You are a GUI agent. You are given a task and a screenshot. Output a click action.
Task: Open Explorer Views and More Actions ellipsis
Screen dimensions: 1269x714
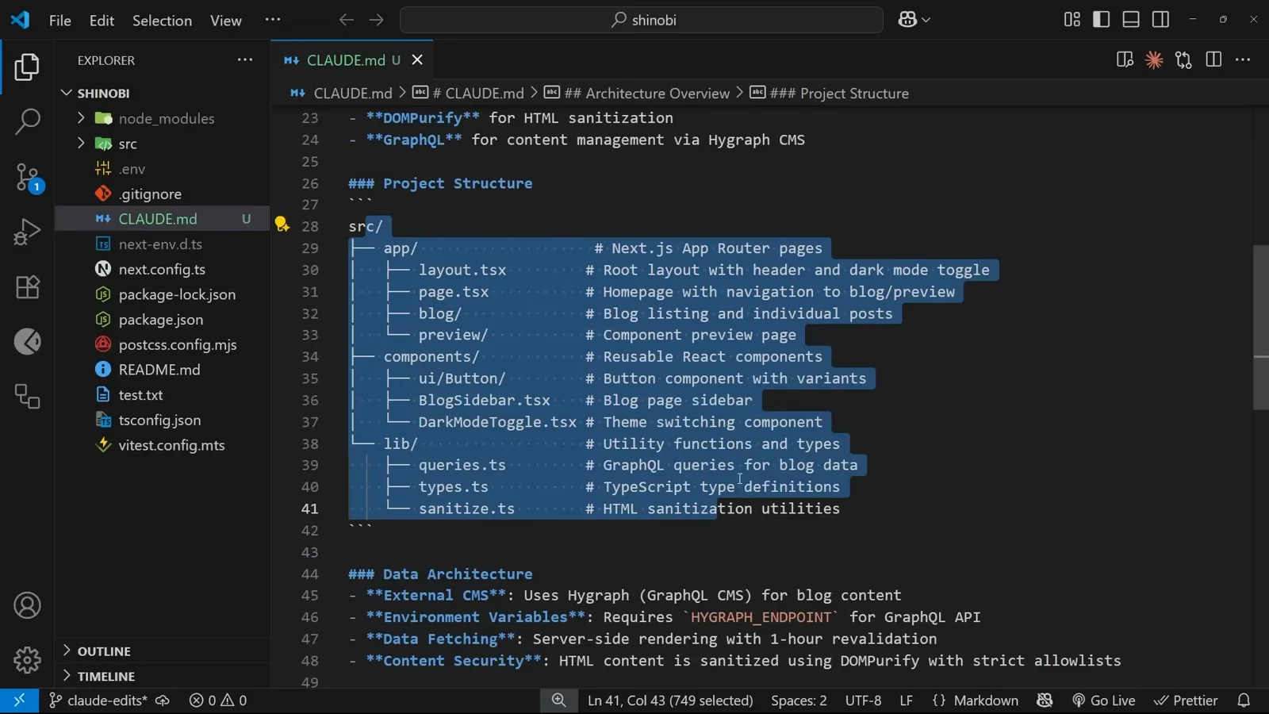[245, 60]
